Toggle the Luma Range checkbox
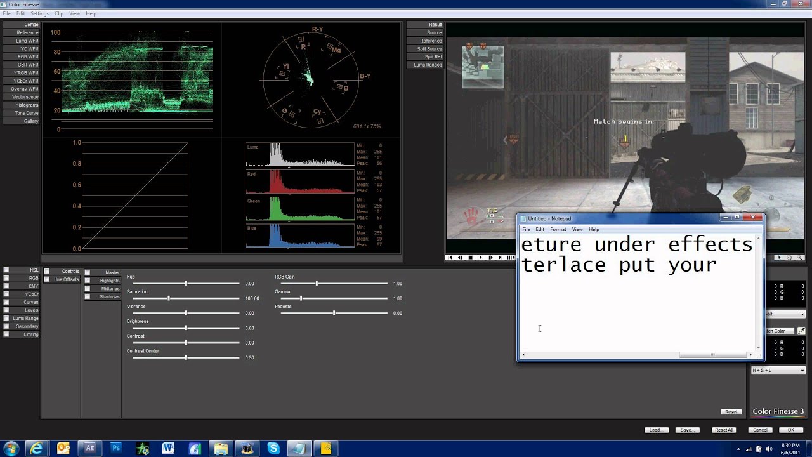The width and height of the screenshot is (812, 457). coord(6,318)
